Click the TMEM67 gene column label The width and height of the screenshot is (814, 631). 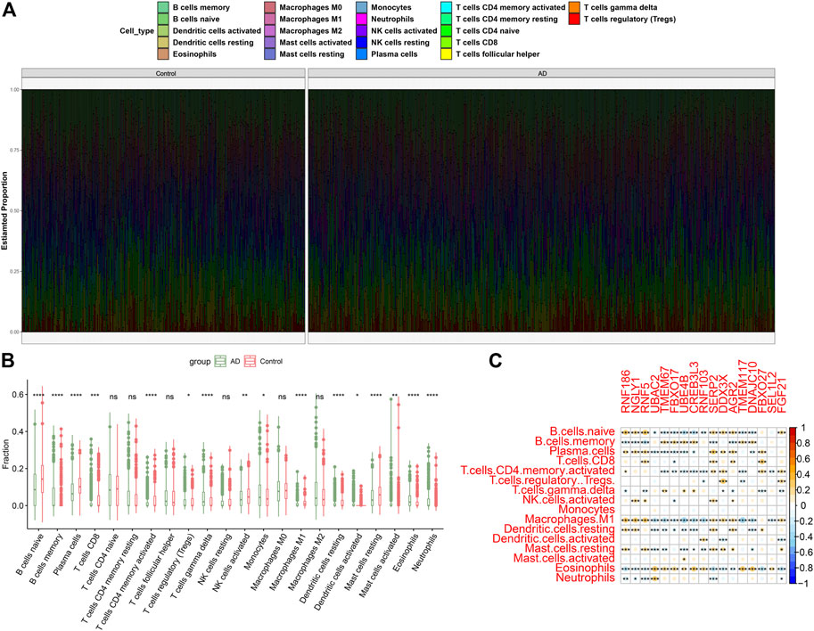pyautogui.click(x=664, y=390)
